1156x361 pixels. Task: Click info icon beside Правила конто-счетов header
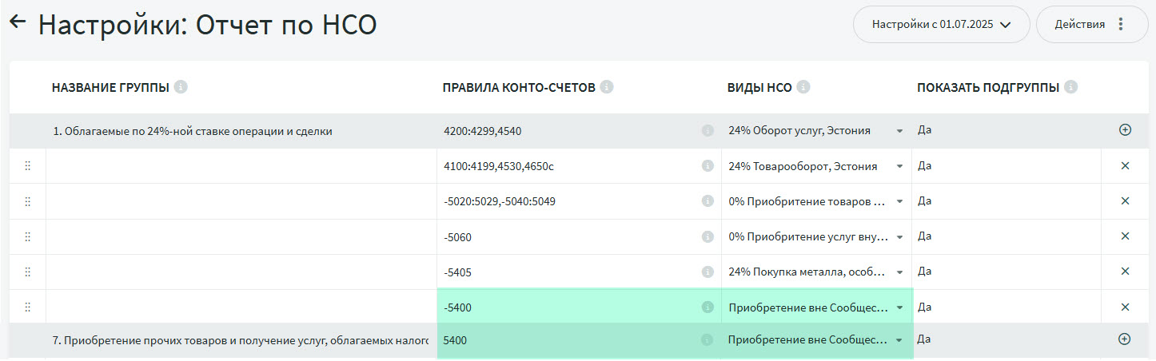click(607, 87)
